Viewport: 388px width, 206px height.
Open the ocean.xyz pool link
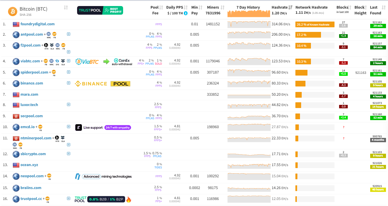coord(29,165)
